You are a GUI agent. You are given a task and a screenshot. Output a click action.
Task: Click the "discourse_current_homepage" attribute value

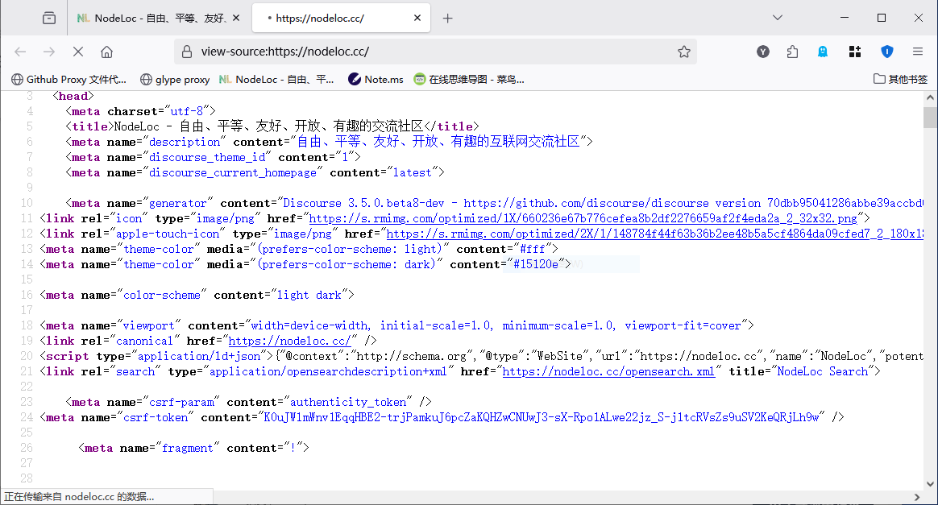tap(233, 172)
